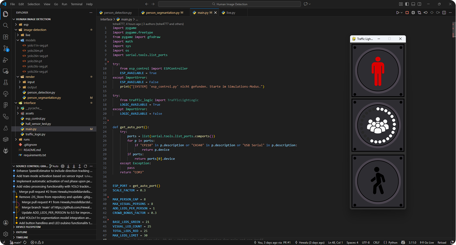456x245 pixels.
Task: Refresh the Source Control graph
Action: pos(85,166)
